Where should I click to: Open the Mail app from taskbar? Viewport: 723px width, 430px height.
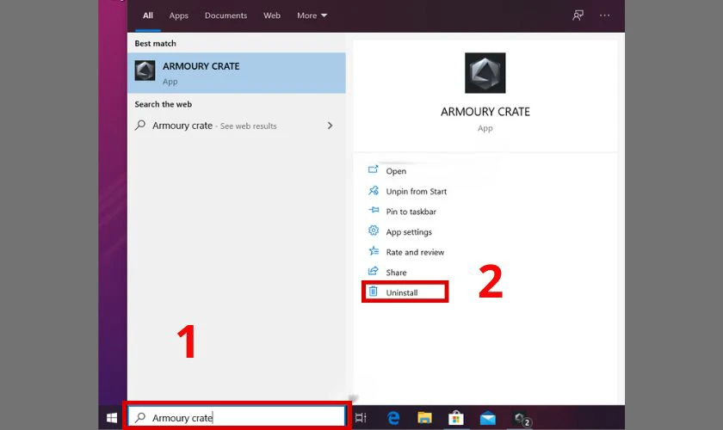click(x=487, y=419)
